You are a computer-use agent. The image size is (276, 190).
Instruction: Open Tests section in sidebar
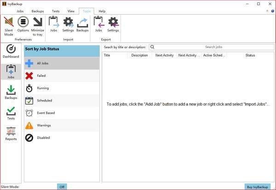tap(11, 112)
